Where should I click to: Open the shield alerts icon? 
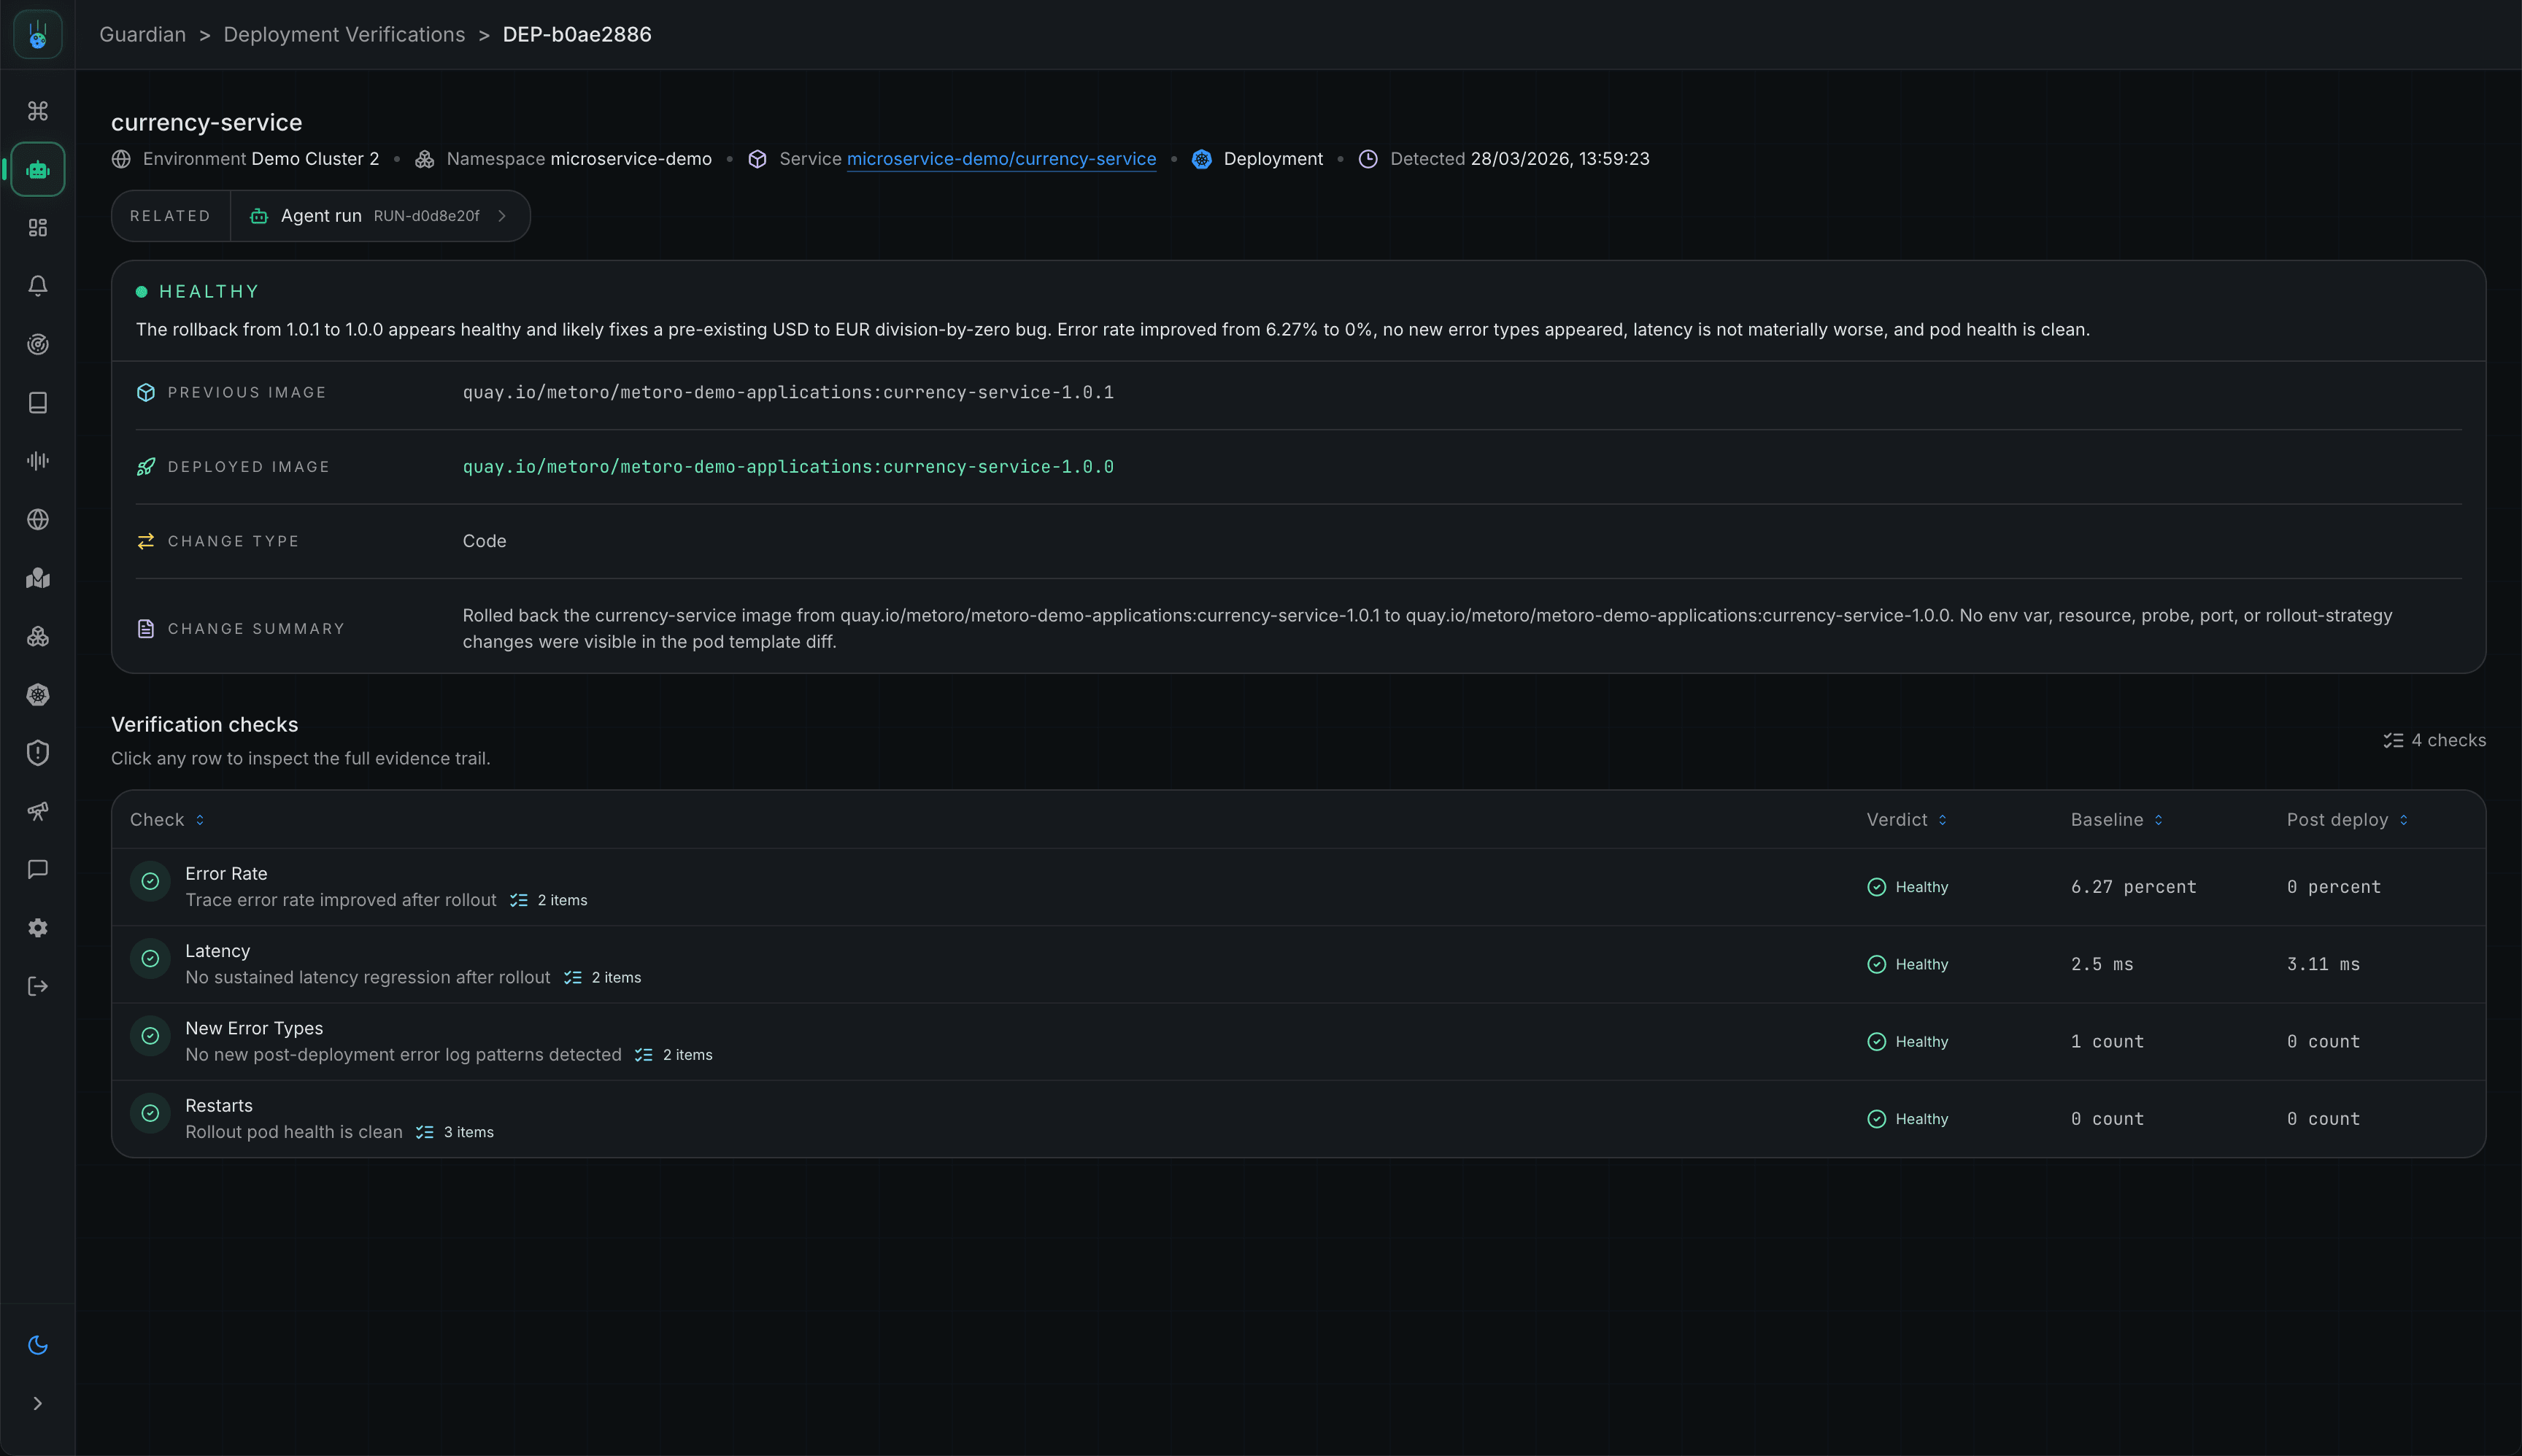coord(38,753)
